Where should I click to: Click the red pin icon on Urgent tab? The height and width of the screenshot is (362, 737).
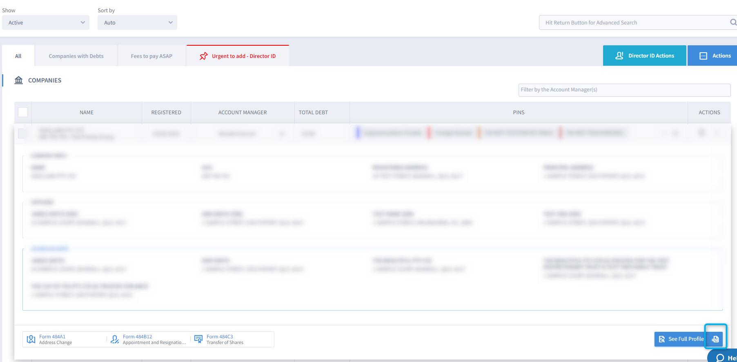pos(203,56)
